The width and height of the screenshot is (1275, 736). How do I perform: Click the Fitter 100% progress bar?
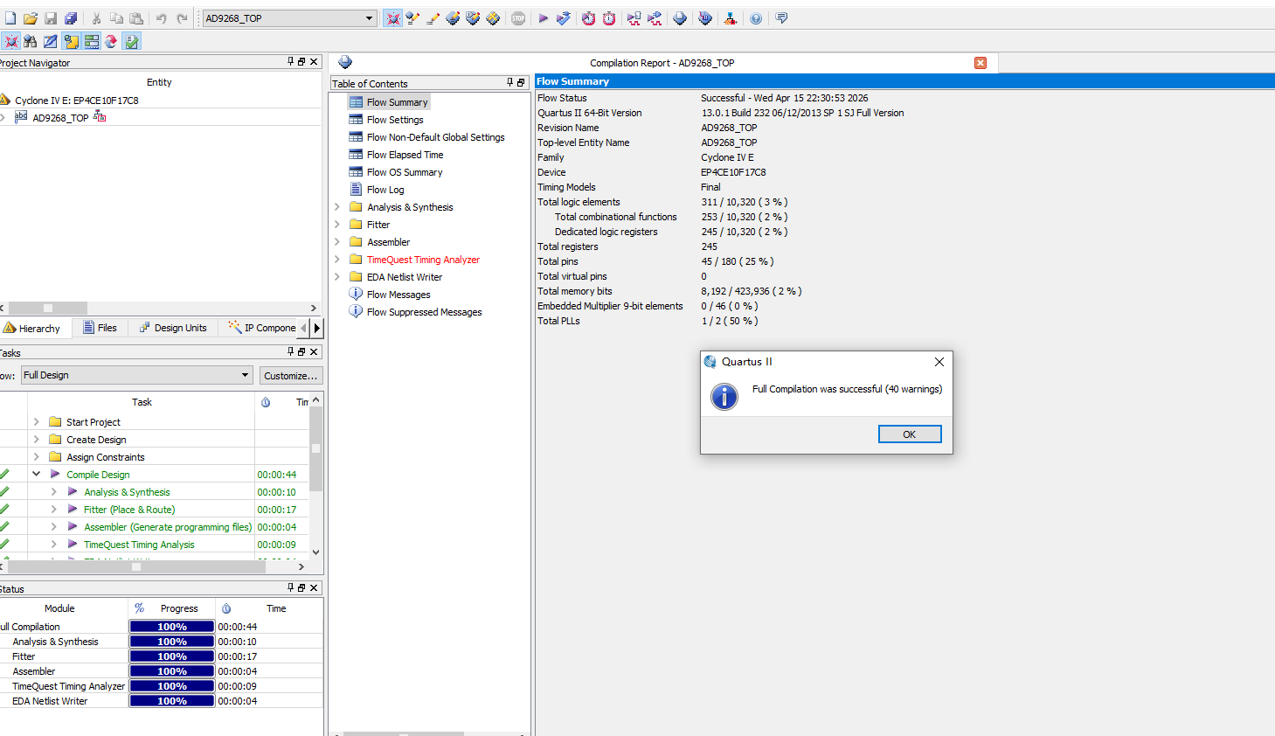click(172, 656)
